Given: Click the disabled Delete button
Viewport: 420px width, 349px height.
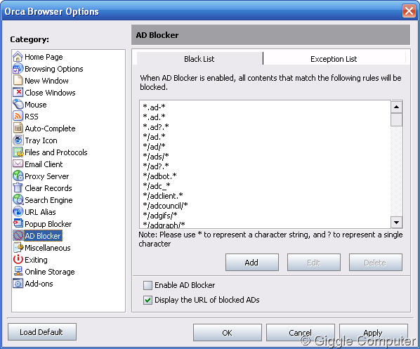Looking at the screenshot, I should coord(376,263).
